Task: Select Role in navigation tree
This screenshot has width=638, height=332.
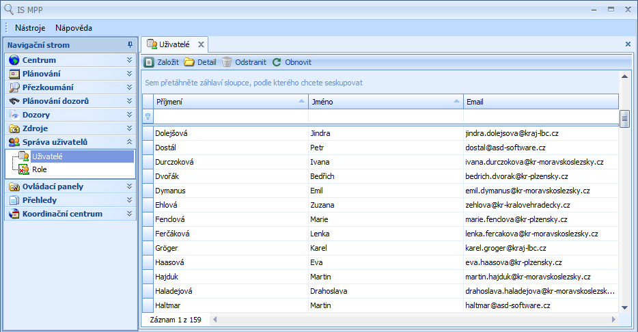Action: 40,169
